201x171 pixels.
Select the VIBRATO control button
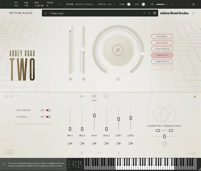click(x=162, y=55)
